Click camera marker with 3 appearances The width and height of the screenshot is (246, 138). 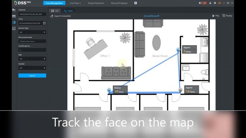178,50
